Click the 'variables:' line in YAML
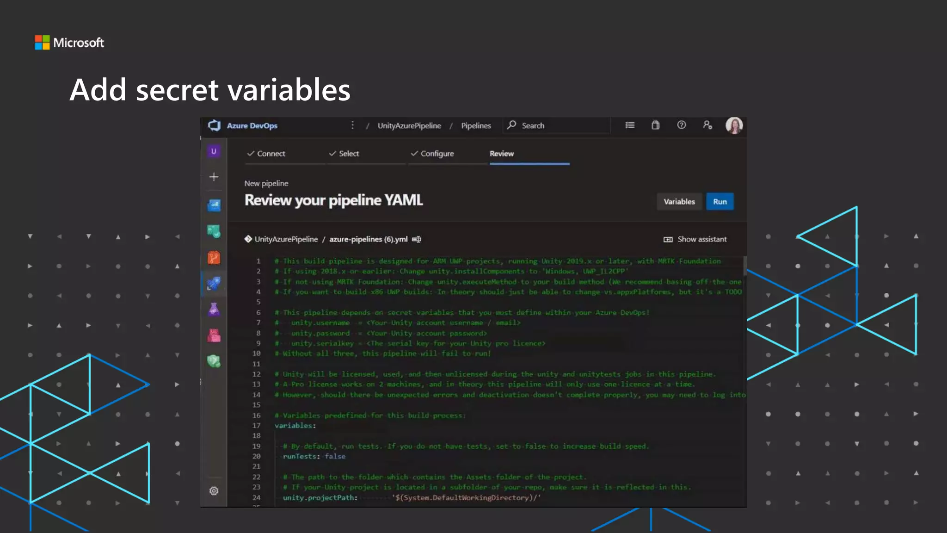 (295, 426)
